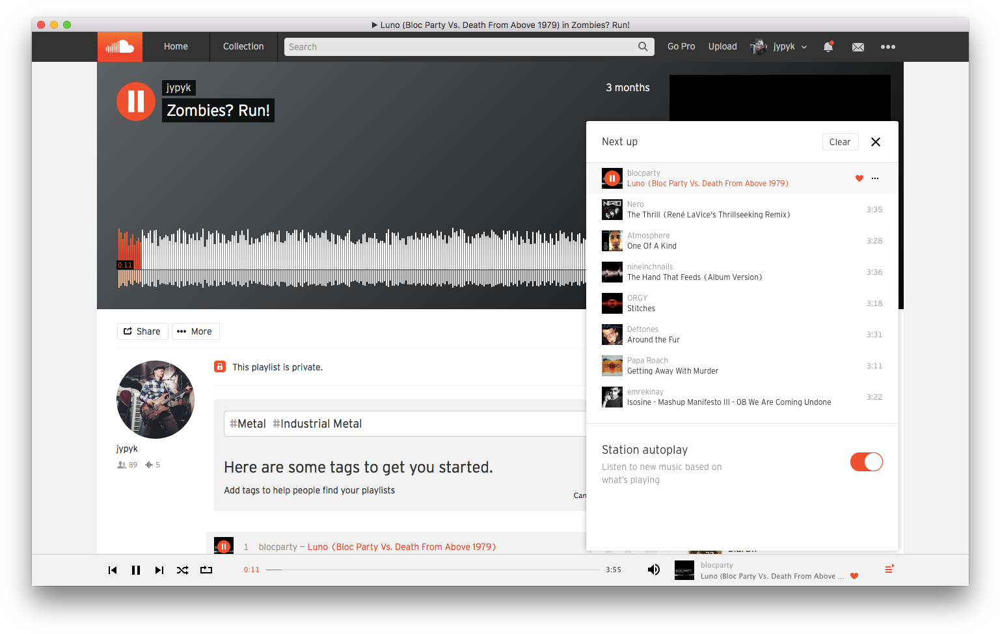This screenshot has height=634, width=1000.
Task: Unlike Luno track in the queue
Action: pyautogui.click(x=859, y=178)
